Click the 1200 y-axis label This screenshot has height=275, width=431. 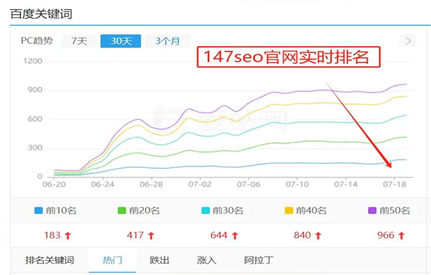(x=33, y=61)
